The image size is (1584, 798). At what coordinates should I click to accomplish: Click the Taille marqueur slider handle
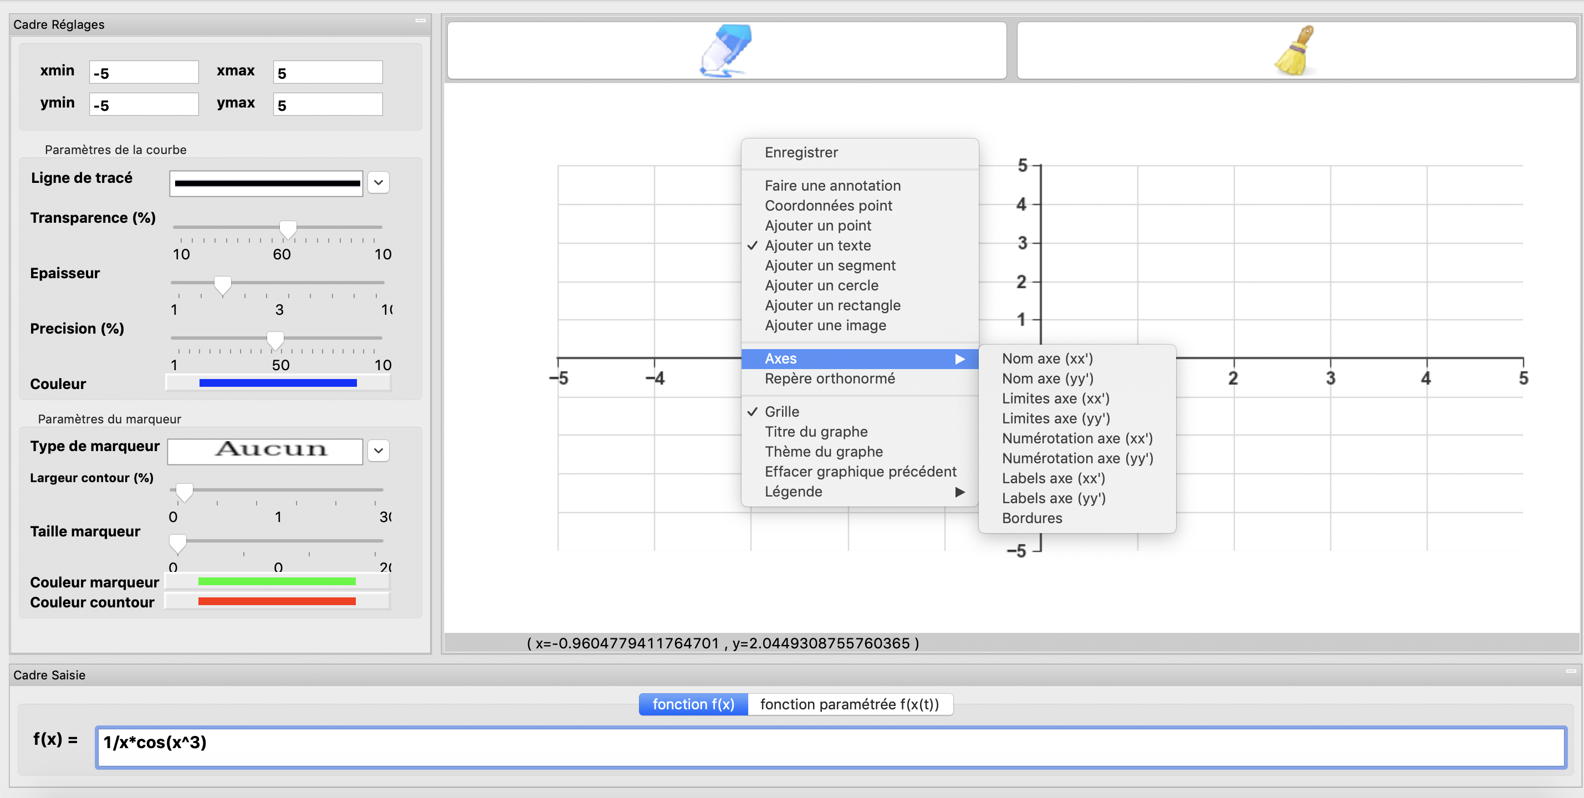coord(178,544)
